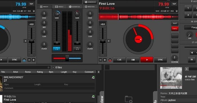Switch to the VIDEO tab
Image resolution: width=197 pixels, height=103 pixels.
[59, 7]
